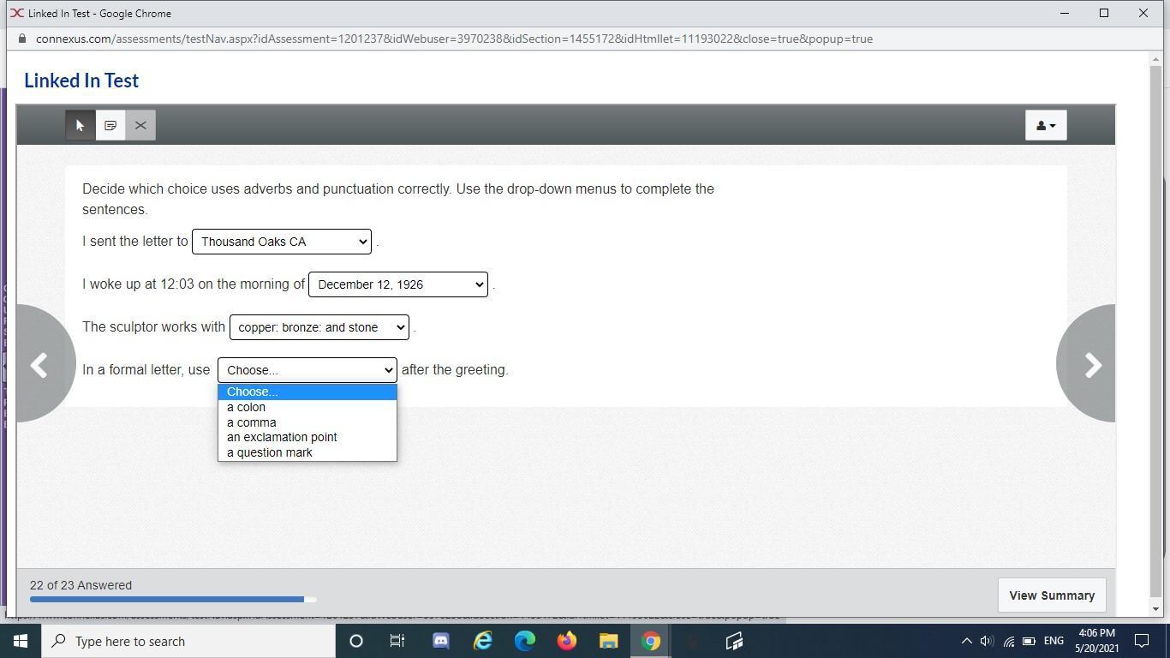
Task: Open the Thousand Oaks CA dropdown
Action: (x=282, y=242)
